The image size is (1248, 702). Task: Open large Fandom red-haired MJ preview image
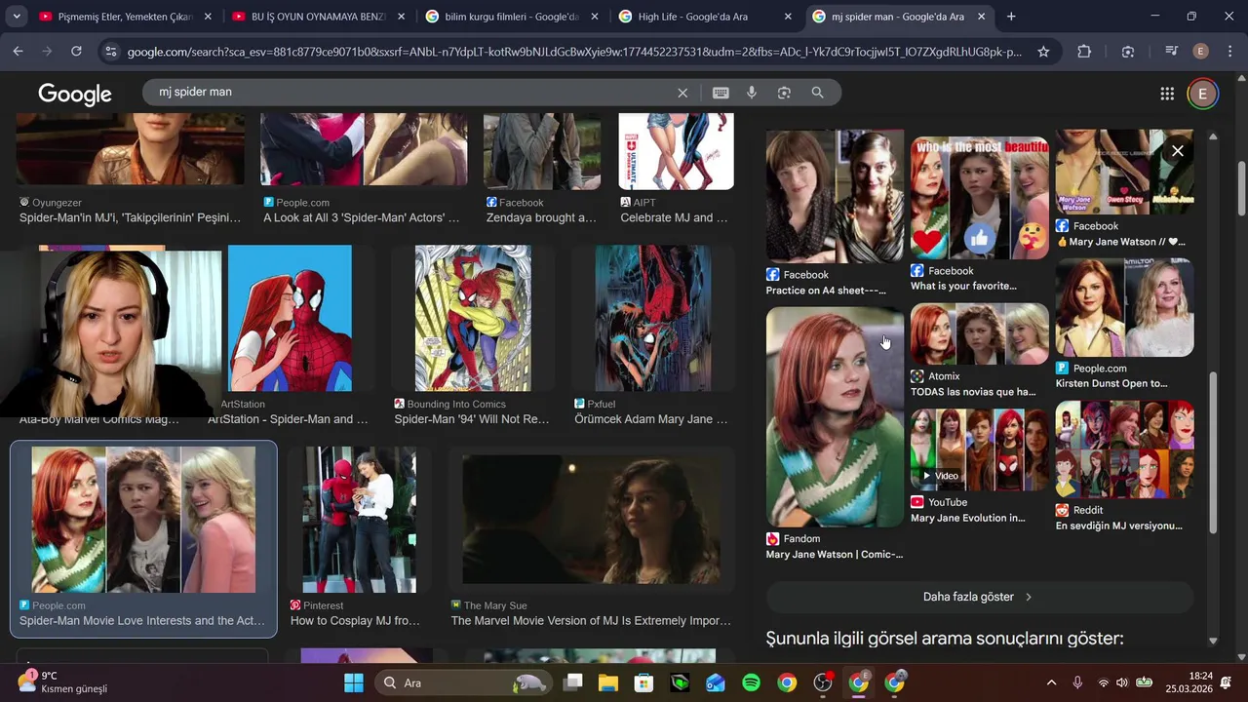835,417
